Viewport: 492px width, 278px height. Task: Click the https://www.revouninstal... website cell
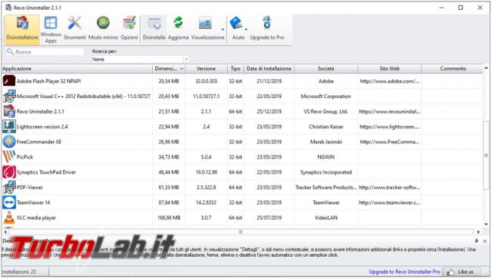[389, 112]
